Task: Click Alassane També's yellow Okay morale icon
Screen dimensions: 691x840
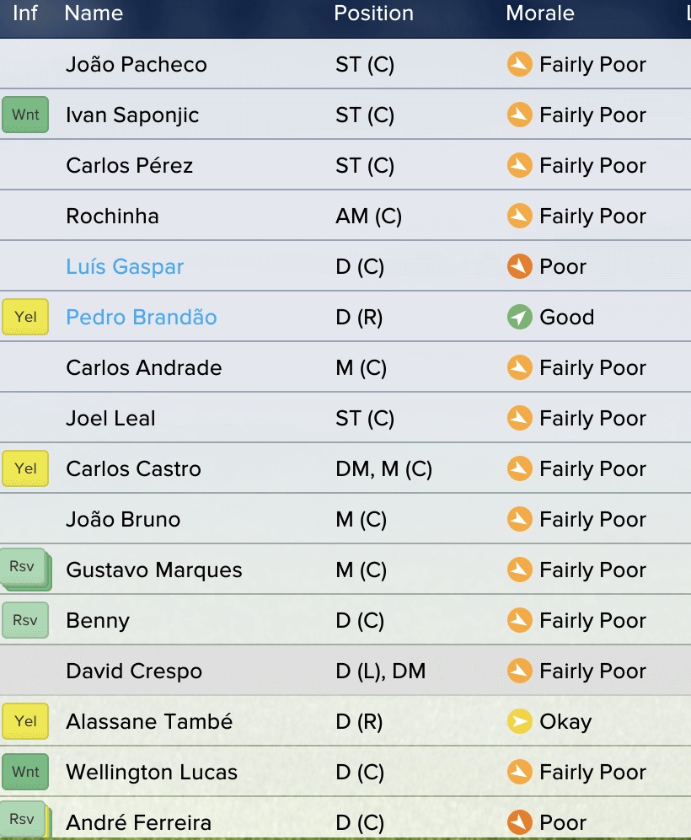Action: 520,721
